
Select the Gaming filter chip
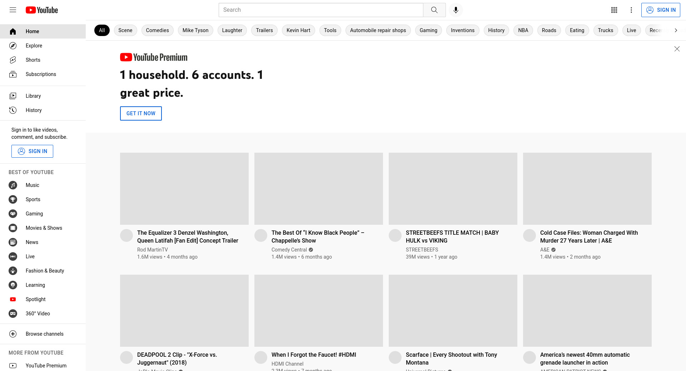428,30
